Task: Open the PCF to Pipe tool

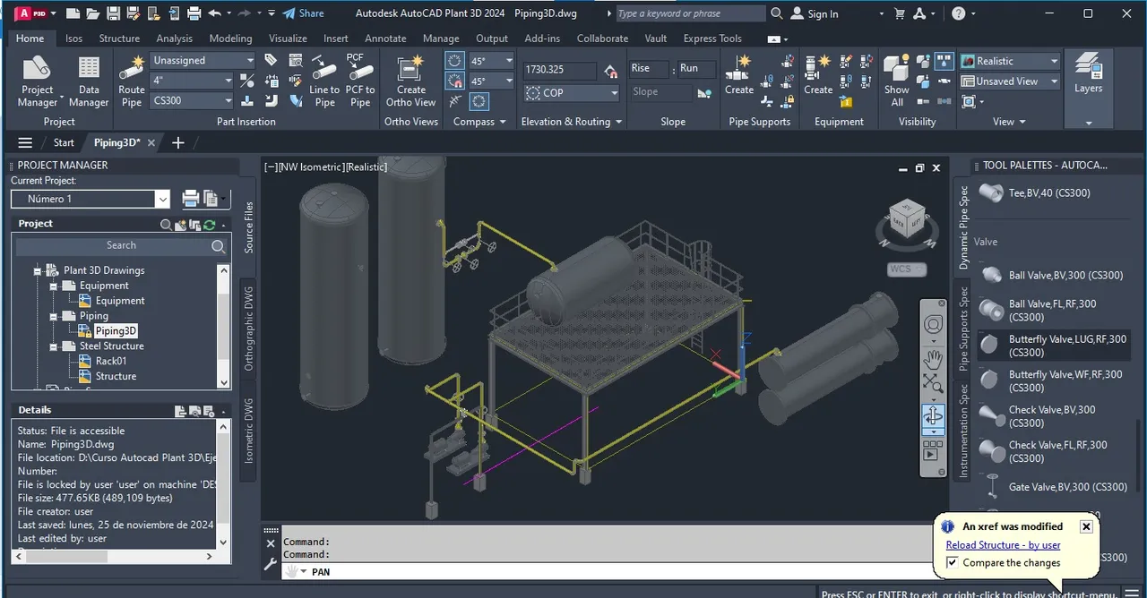Action: click(360, 81)
